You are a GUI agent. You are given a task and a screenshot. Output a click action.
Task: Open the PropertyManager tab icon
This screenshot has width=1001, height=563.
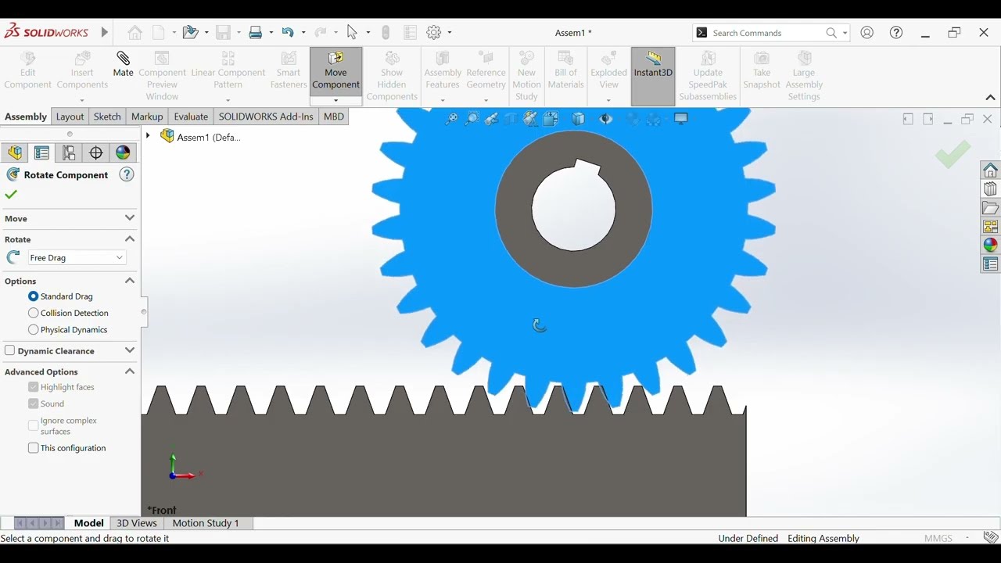tap(42, 152)
